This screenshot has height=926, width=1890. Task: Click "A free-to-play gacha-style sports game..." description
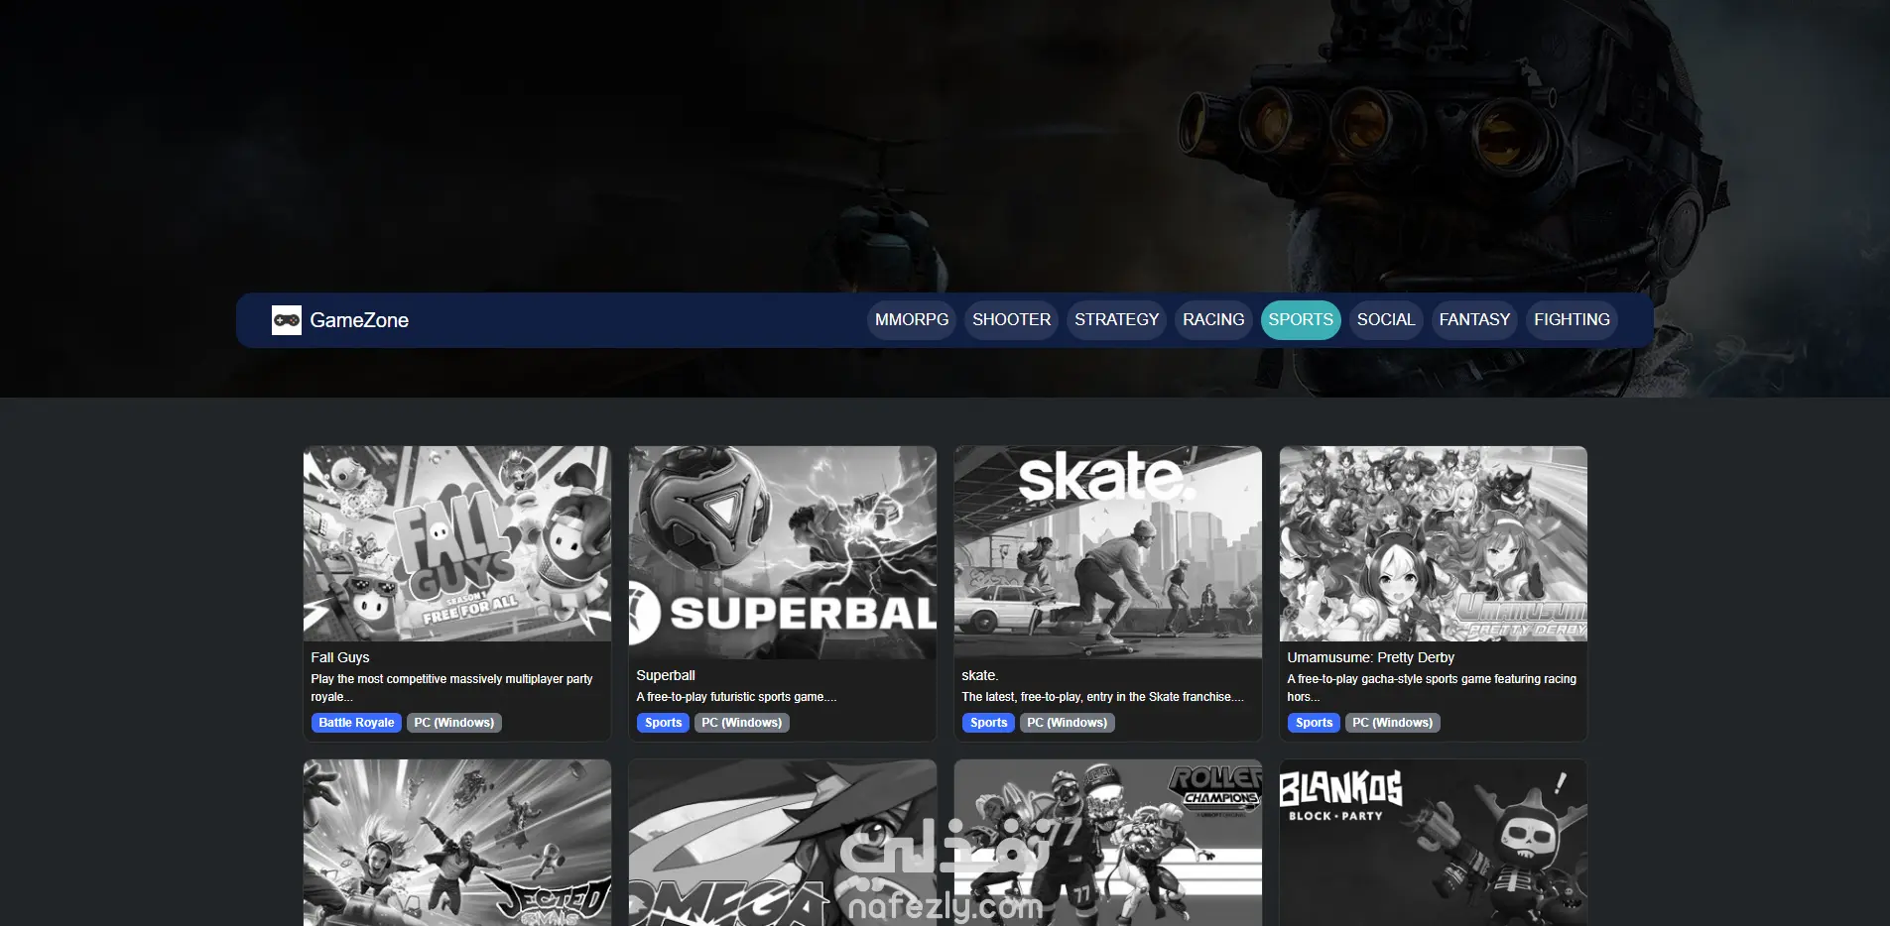click(1432, 688)
